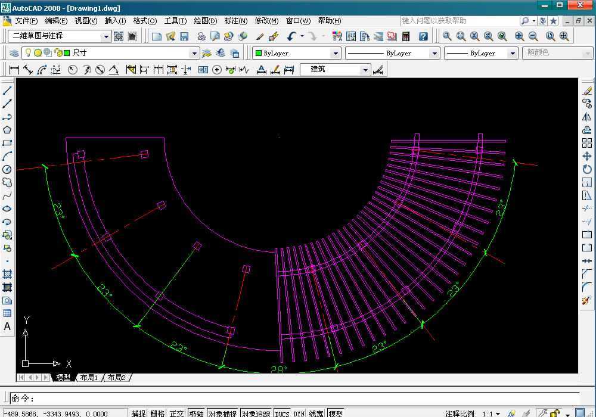Click the Undo arrow icon
Viewport: 596px width, 417px height.
tap(291, 36)
